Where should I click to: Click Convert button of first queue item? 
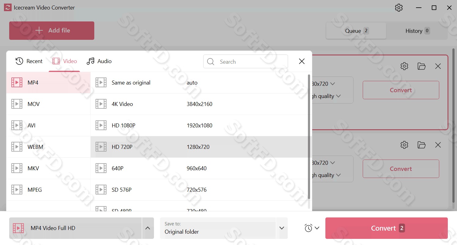[x=401, y=90]
